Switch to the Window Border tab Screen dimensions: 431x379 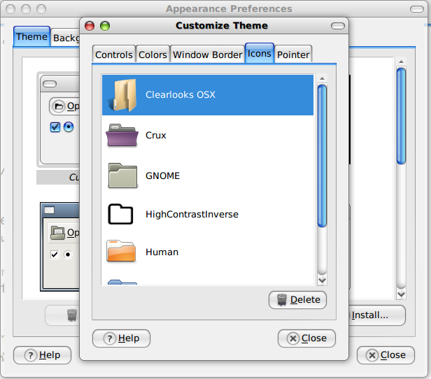coord(208,55)
